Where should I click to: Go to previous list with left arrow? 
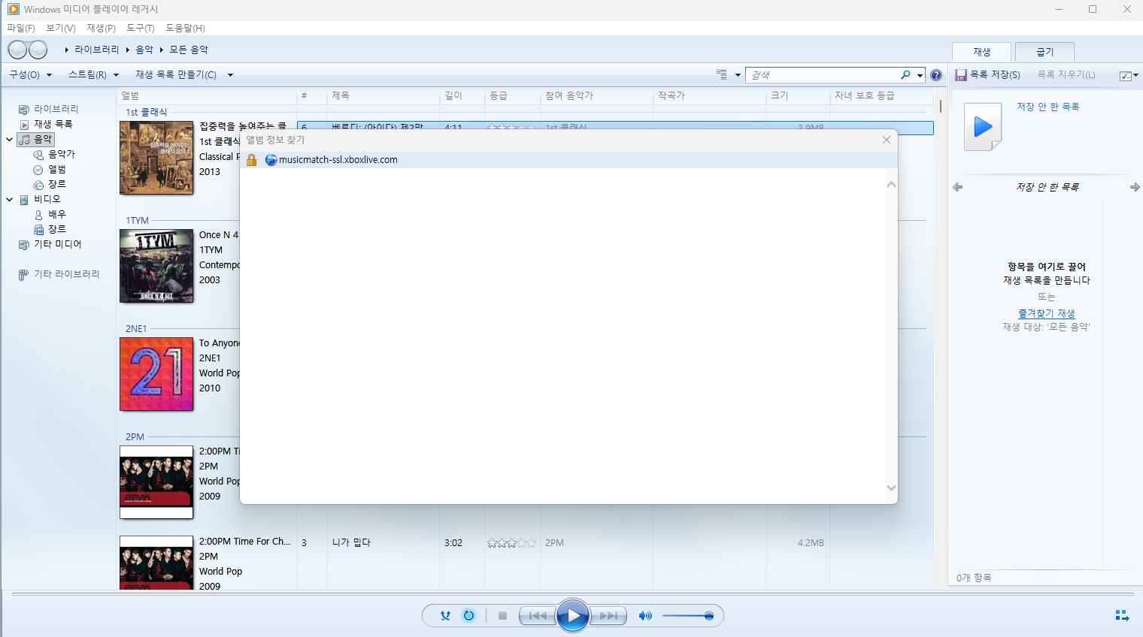coord(957,187)
